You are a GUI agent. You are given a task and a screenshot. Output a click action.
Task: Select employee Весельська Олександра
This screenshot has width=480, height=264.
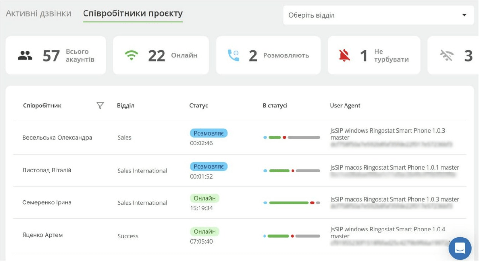pos(57,138)
